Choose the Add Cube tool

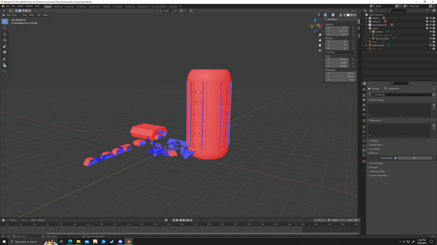point(5,72)
